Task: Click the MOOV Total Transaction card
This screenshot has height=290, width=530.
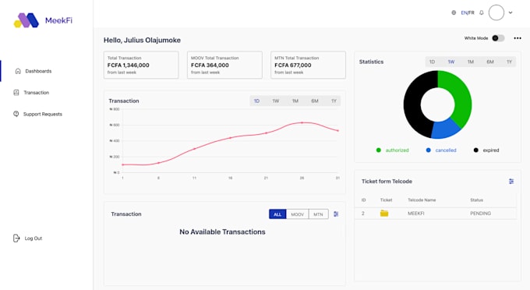Action: [224, 65]
